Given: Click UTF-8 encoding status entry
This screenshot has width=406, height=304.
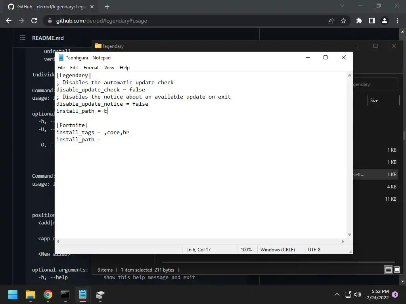Looking at the screenshot, I should tap(314, 250).
